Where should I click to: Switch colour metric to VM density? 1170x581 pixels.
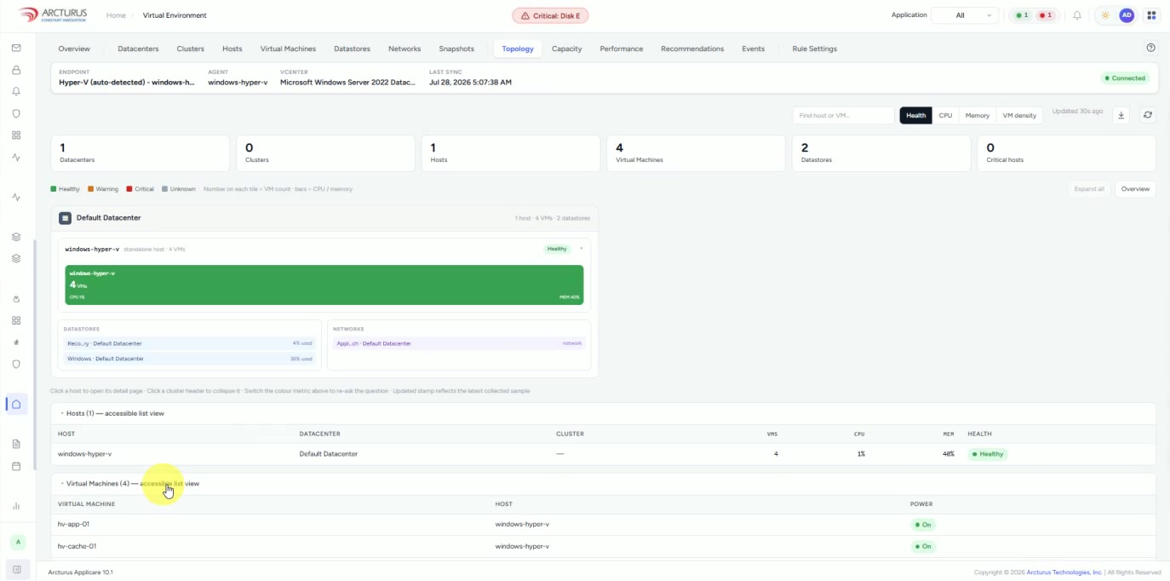[1019, 115]
